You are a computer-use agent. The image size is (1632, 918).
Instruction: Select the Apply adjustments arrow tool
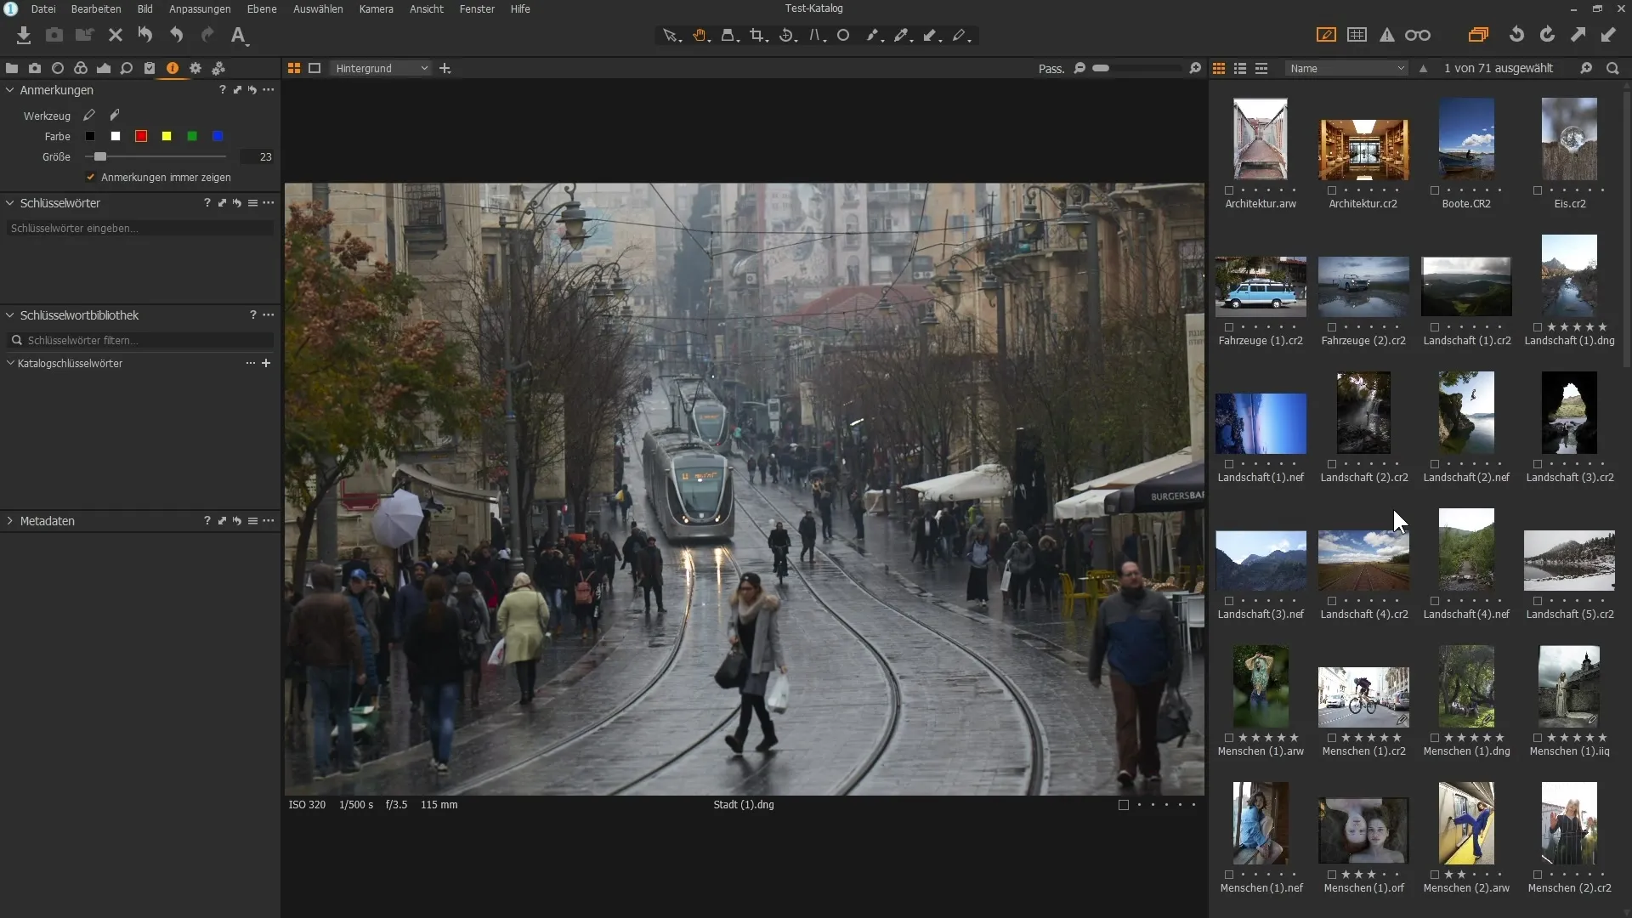pyautogui.click(x=932, y=36)
